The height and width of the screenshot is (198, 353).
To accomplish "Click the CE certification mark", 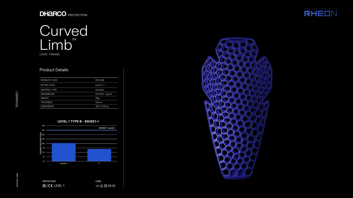I will click(x=50, y=186).
